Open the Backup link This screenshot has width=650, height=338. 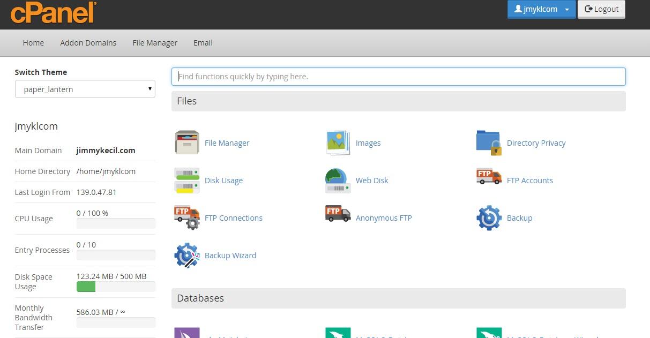pyautogui.click(x=519, y=218)
